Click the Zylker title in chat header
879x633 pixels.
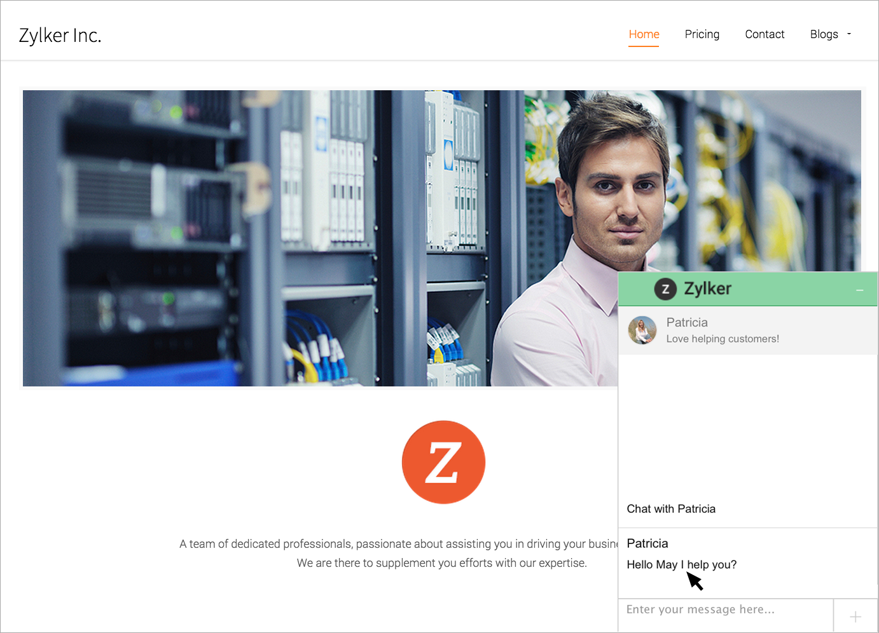707,289
